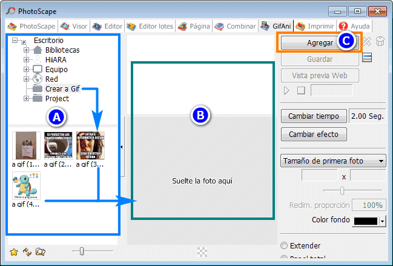The height and width of the screenshot is (266, 393).
Task: Open the PhotoScape home tab
Action: pos(31,26)
